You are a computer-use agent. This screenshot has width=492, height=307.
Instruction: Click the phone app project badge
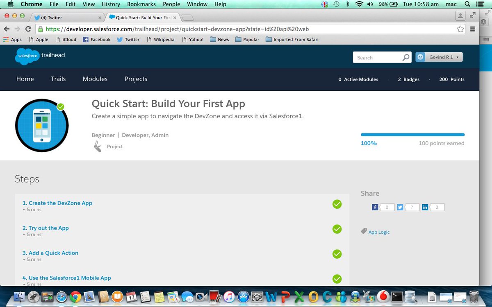42,125
